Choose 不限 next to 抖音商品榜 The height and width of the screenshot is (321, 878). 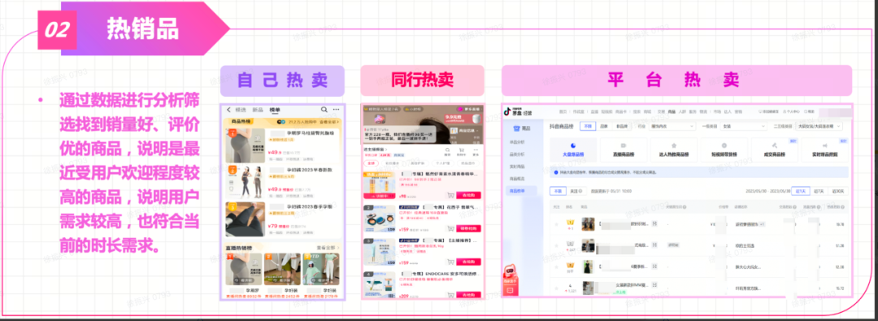tap(588, 126)
